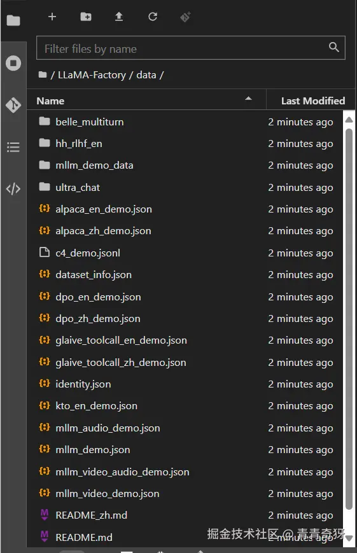Click the belle_multiturn folder icon
Viewport: 357px width, 553px height.
45,122
